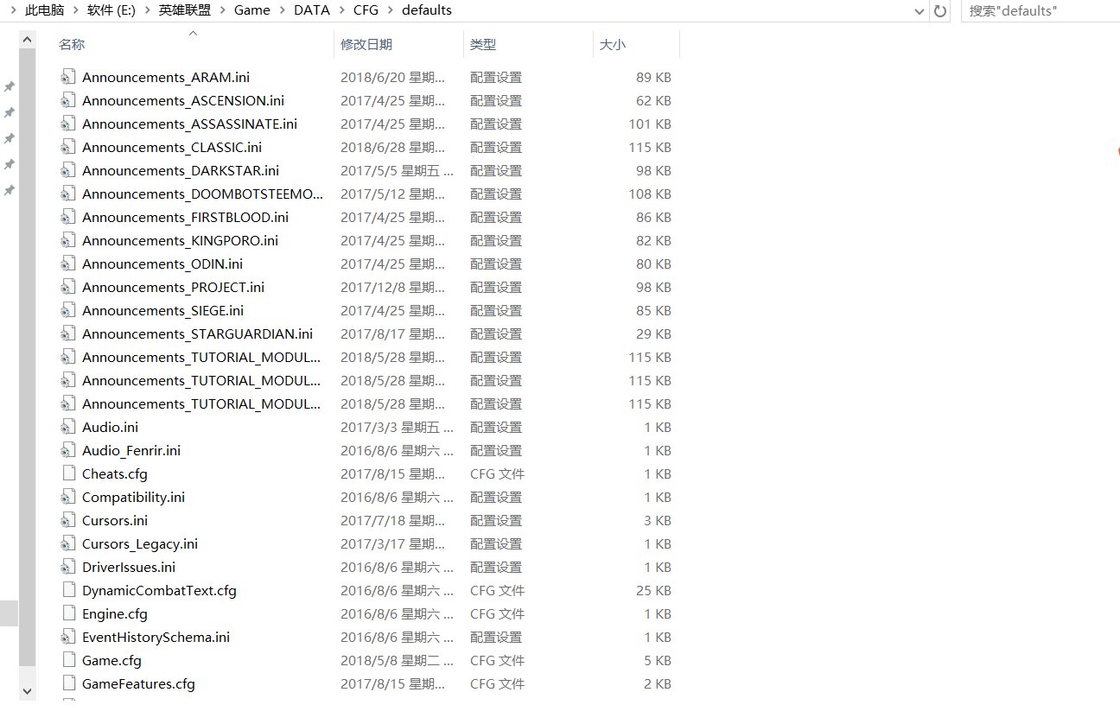
Task: Go to 英雄联盟 folder in breadcrumb
Action: pos(184,10)
